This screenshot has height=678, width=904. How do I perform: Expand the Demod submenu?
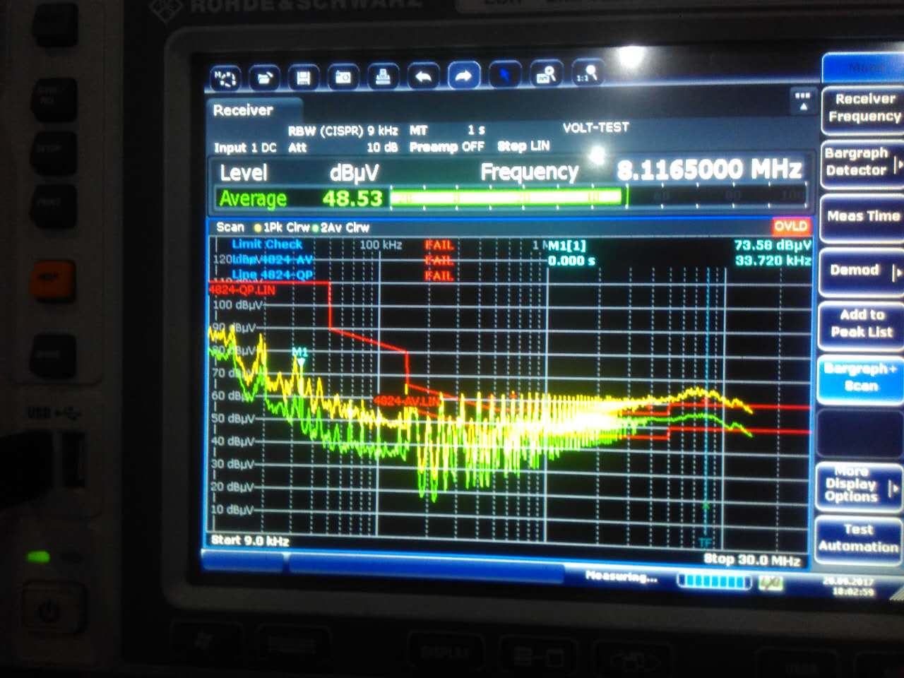pyautogui.click(x=862, y=270)
